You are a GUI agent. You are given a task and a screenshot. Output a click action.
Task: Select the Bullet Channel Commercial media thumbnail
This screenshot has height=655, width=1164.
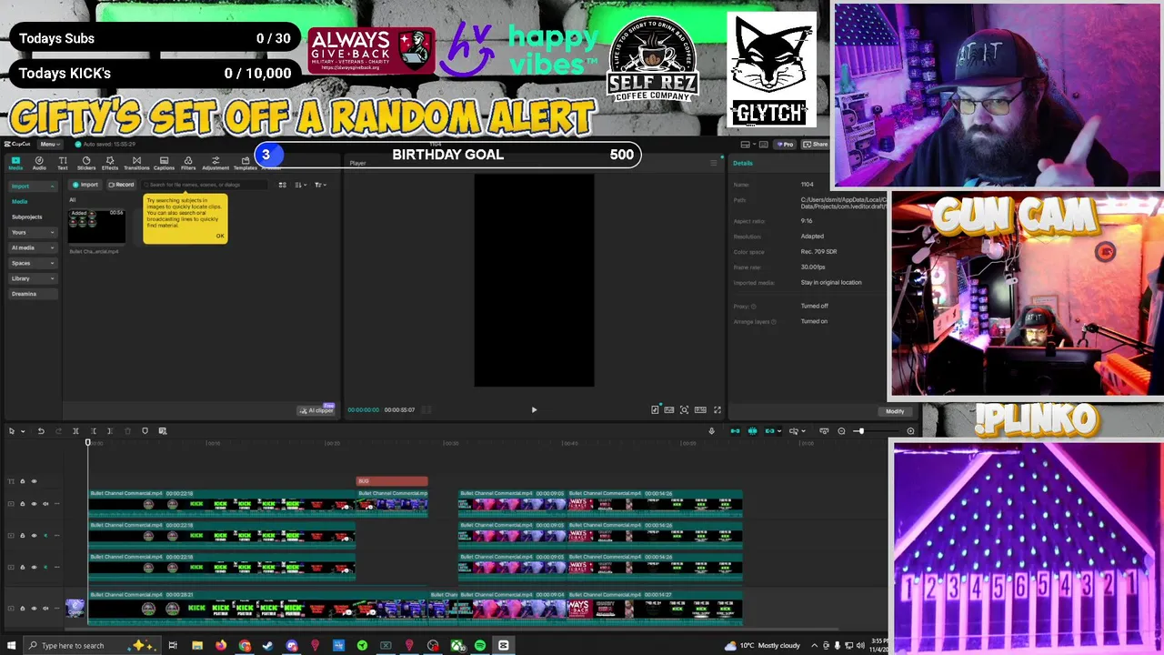(x=96, y=225)
